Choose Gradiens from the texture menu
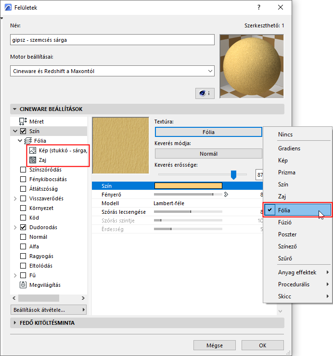333x356 pixels. (297, 148)
